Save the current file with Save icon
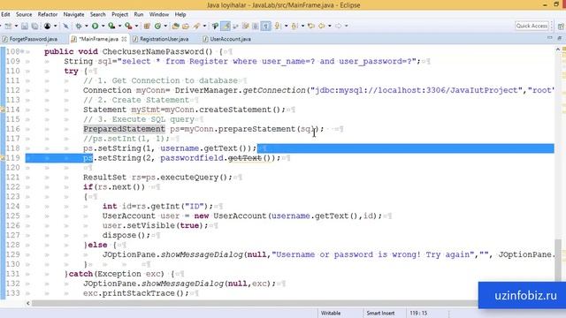566x318 pixels. point(25,26)
